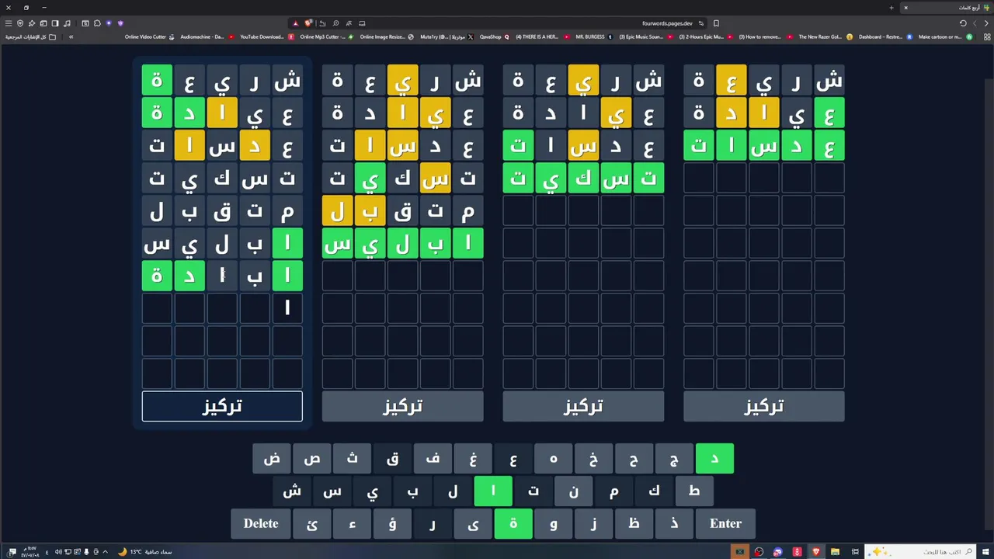Open the Audiomachine bookmark
Screen dimensions: 994x559
pos(207,36)
